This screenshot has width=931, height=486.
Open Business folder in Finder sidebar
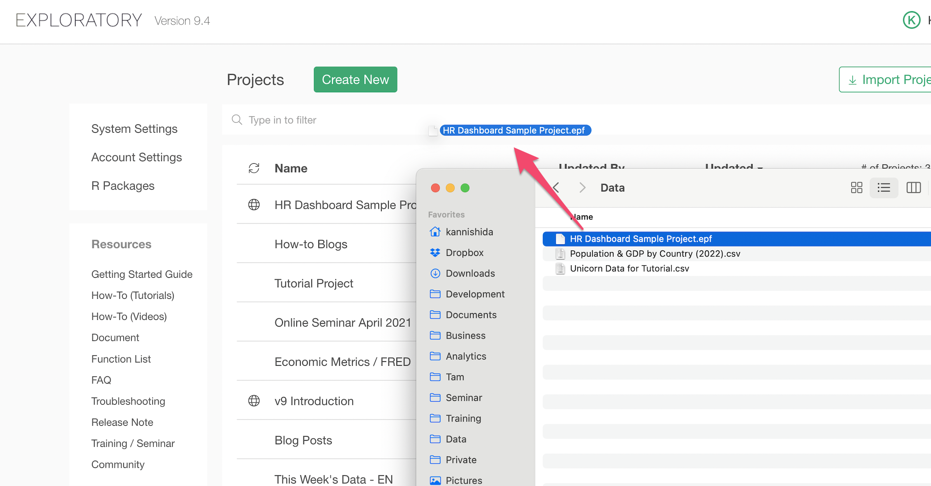click(x=458, y=335)
